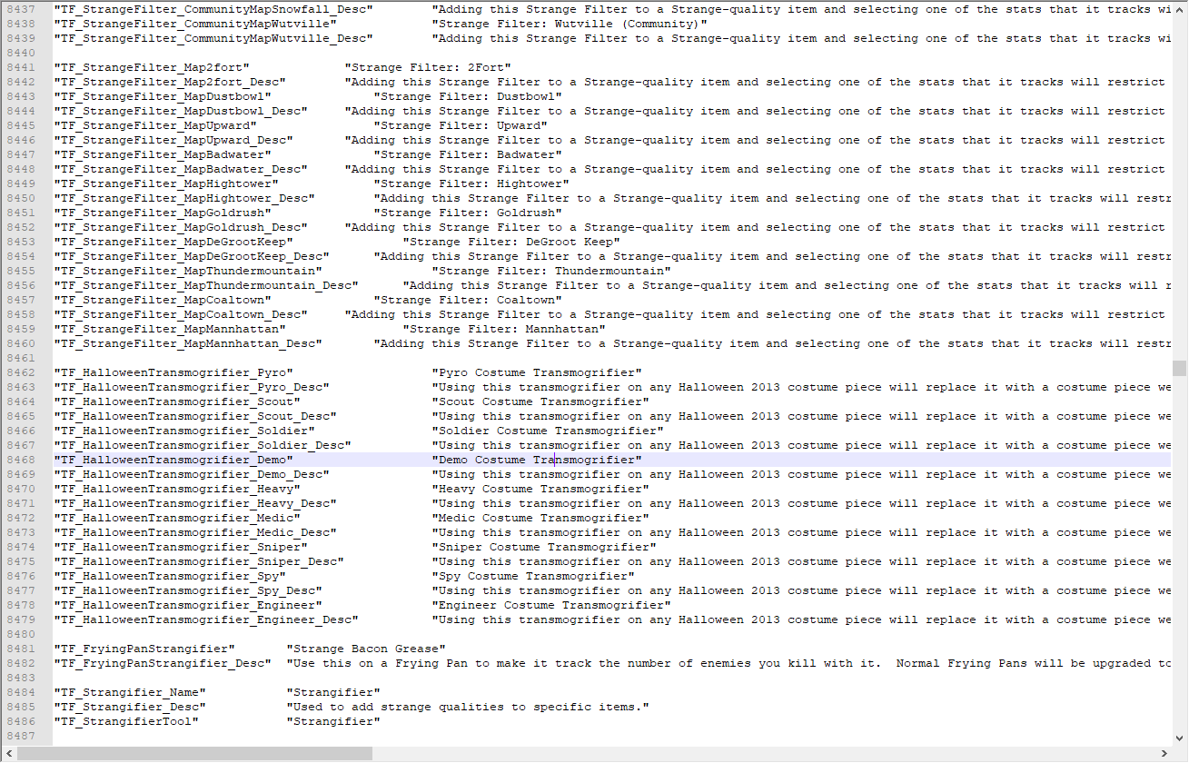Click line number 8441 in the gutter
Image resolution: width=1189 pixels, height=763 pixels.
tap(21, 67)
